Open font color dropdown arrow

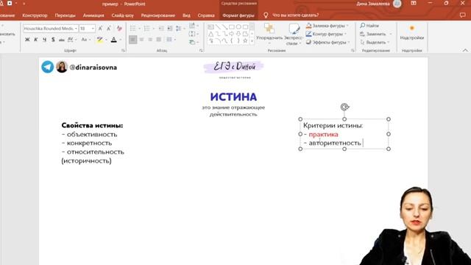(121, 40)
